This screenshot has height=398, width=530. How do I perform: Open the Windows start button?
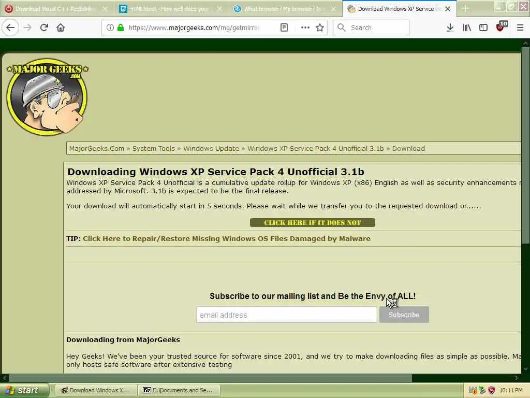coord(24,390)
